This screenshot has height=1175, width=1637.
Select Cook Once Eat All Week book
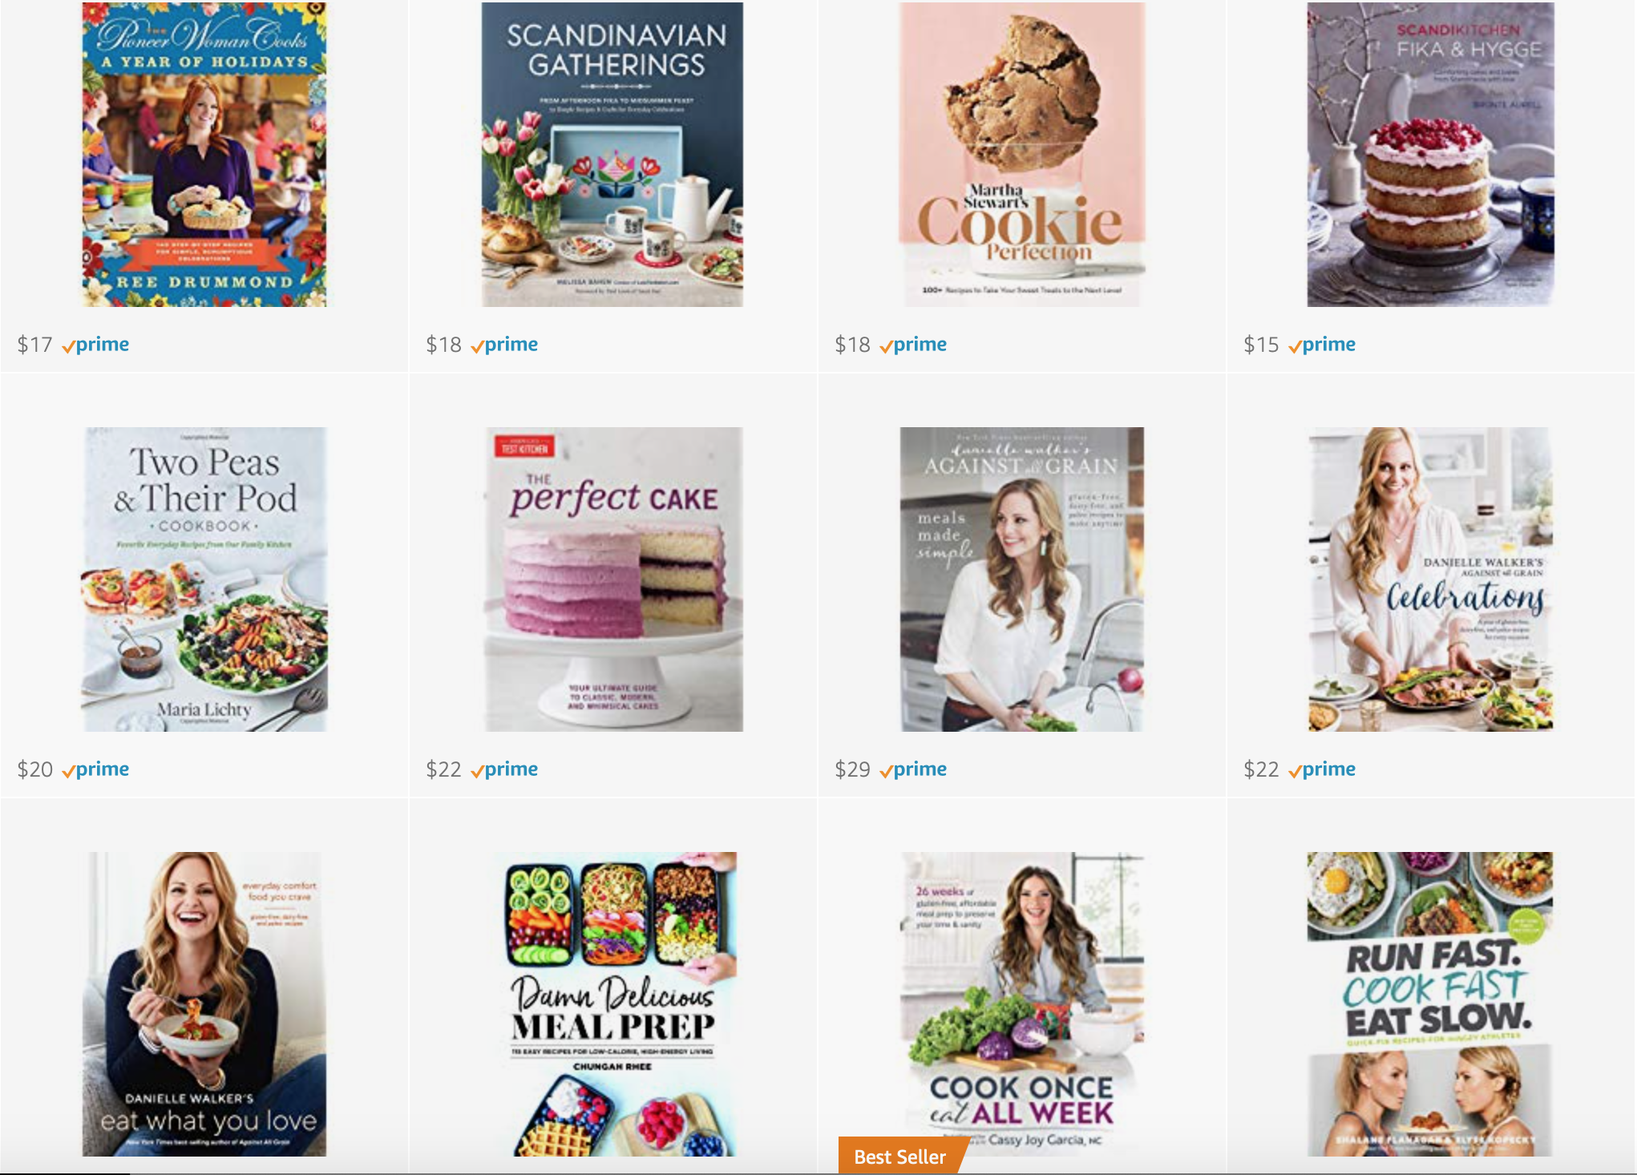pos(1022,1003)
